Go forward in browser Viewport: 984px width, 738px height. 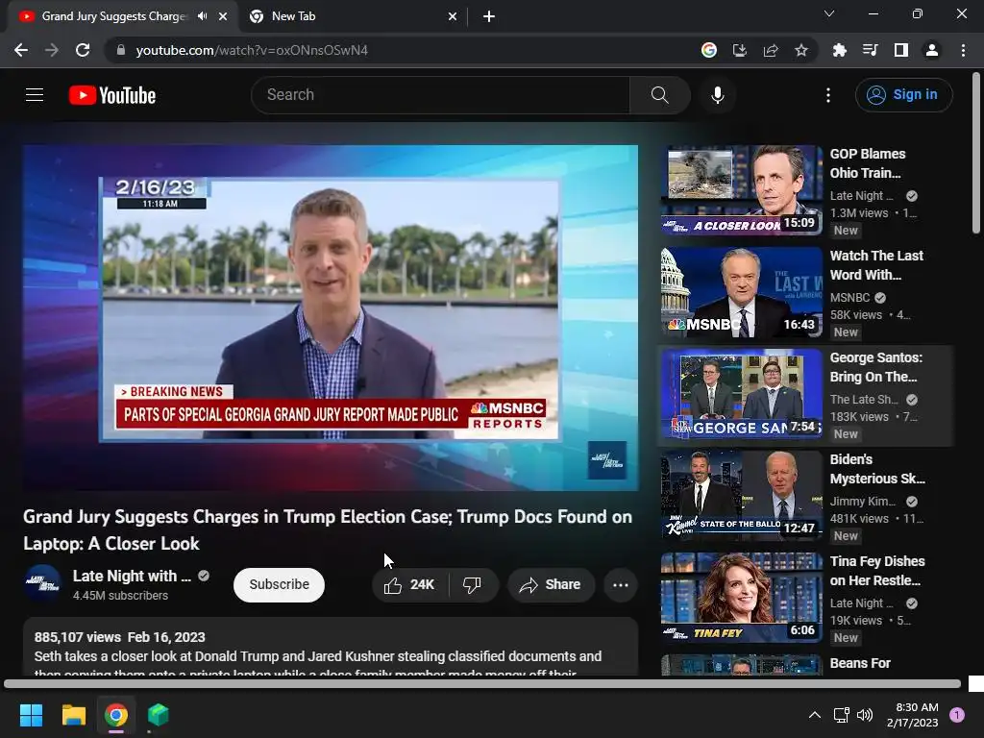click(x=52, y=50)
